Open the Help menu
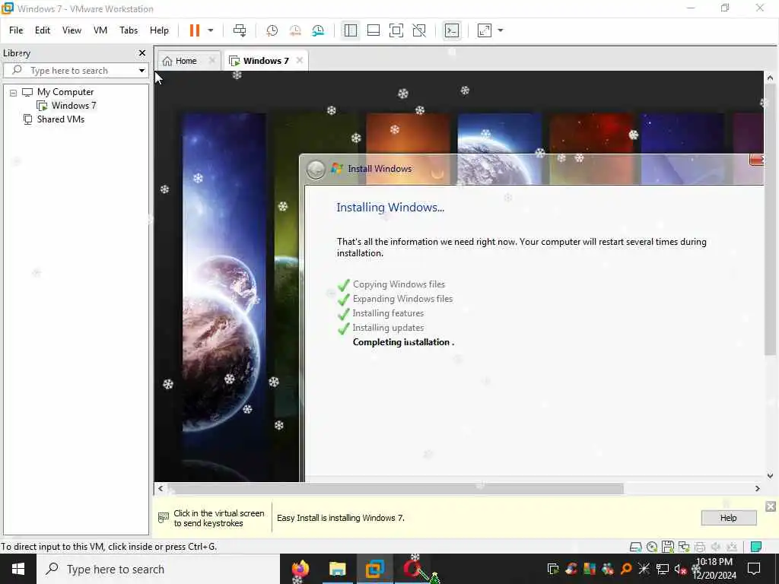 click(x=160, y=30)
